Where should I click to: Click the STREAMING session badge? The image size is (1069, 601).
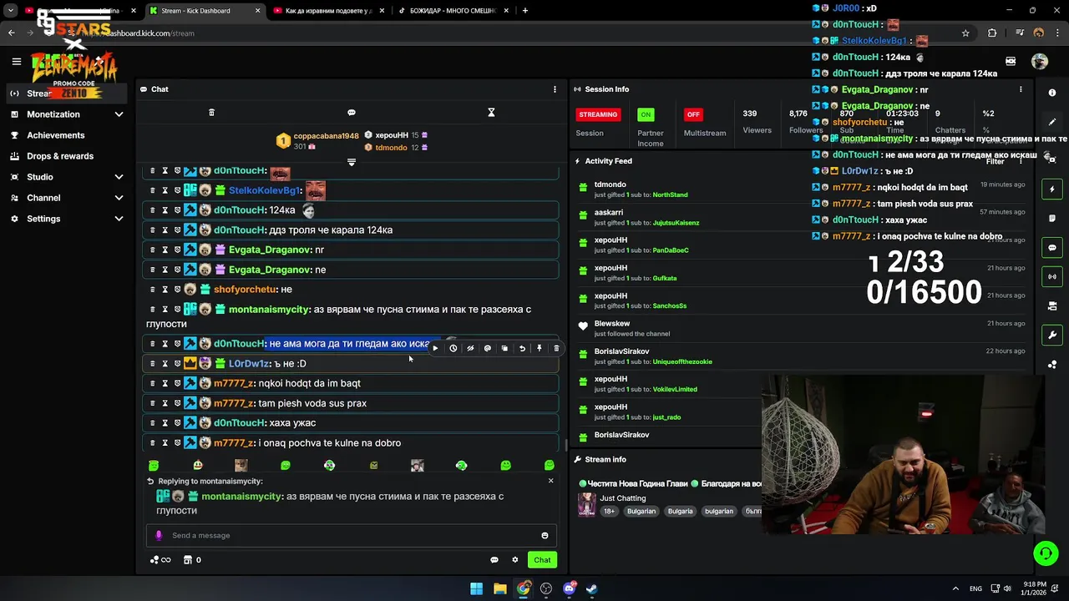point(598,114)
